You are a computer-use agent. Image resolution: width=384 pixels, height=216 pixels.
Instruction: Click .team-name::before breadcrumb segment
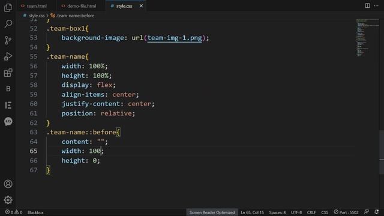[75, 16]
